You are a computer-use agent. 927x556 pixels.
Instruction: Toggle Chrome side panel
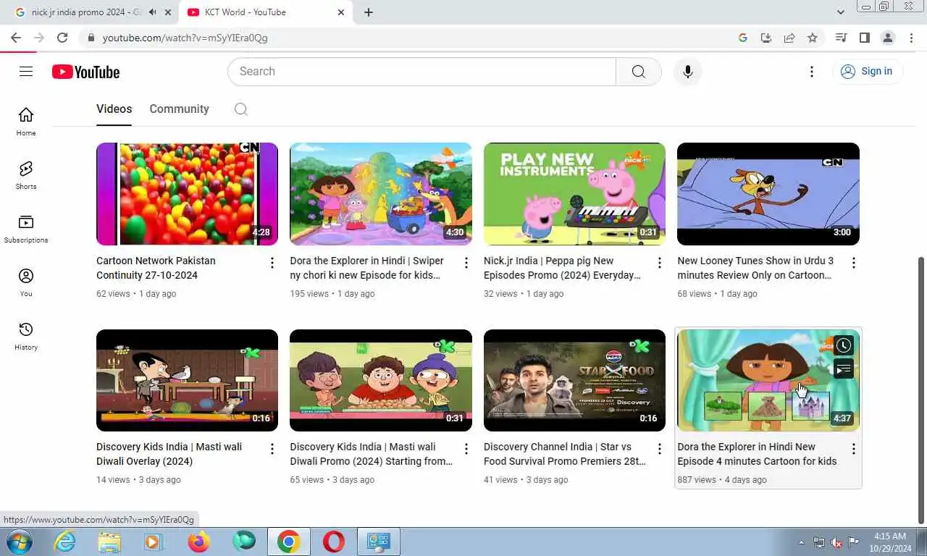tap(864, 38)
